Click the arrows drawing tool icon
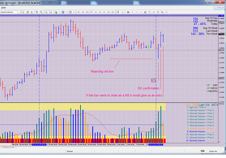This screenshot has width=226, height=158. tap(162, 12)
